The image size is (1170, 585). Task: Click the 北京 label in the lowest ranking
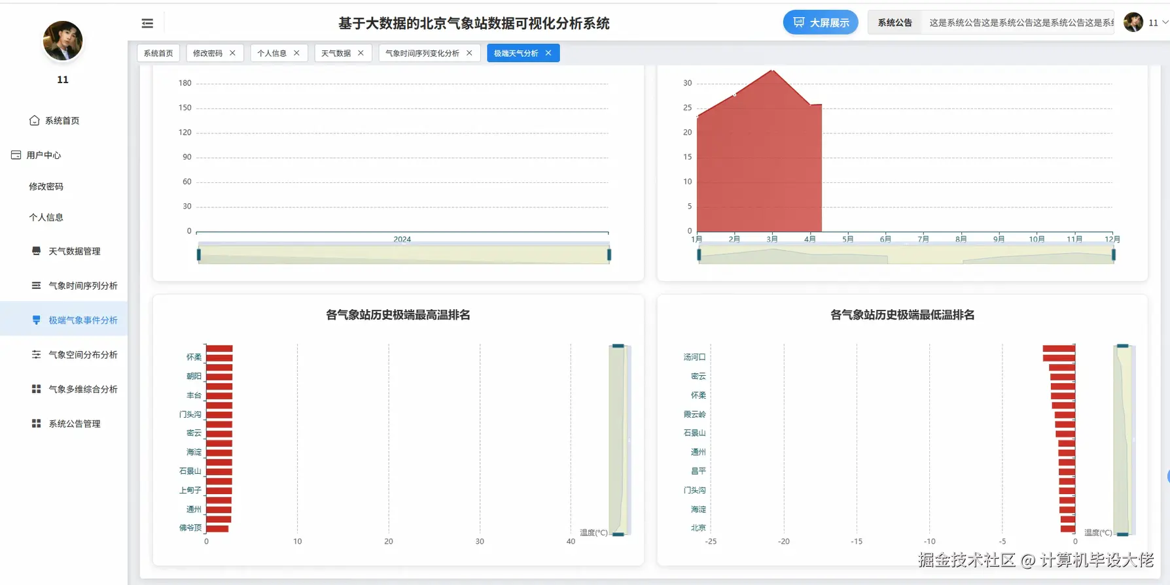click(698, 527)
